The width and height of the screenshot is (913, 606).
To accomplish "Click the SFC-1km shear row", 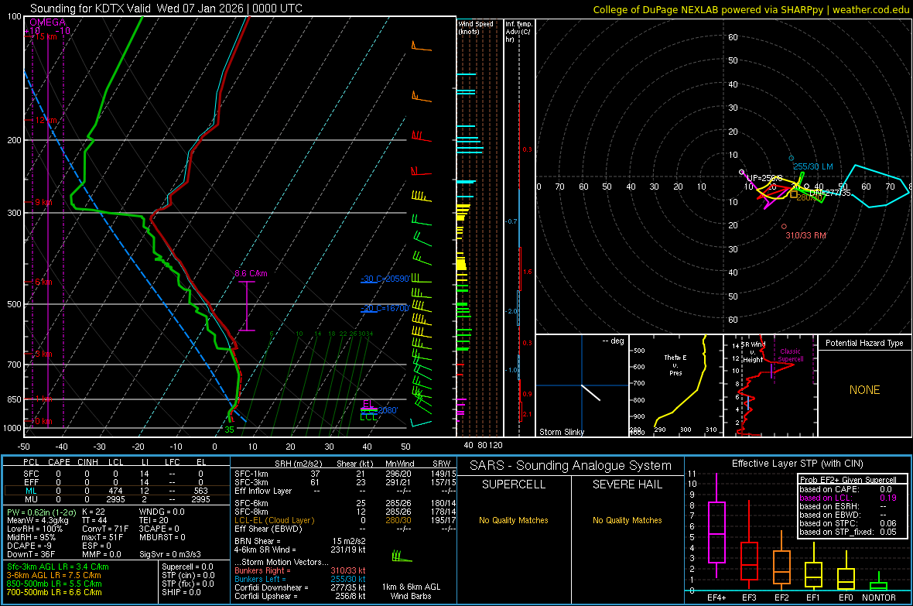I will click(345, 474).
